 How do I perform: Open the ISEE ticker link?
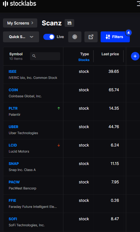pyautogui.click(x=13, y=72)
